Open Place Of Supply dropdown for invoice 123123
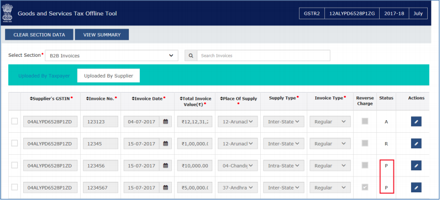The height and width of the screenshot is (200, 441). click(238, 122)
